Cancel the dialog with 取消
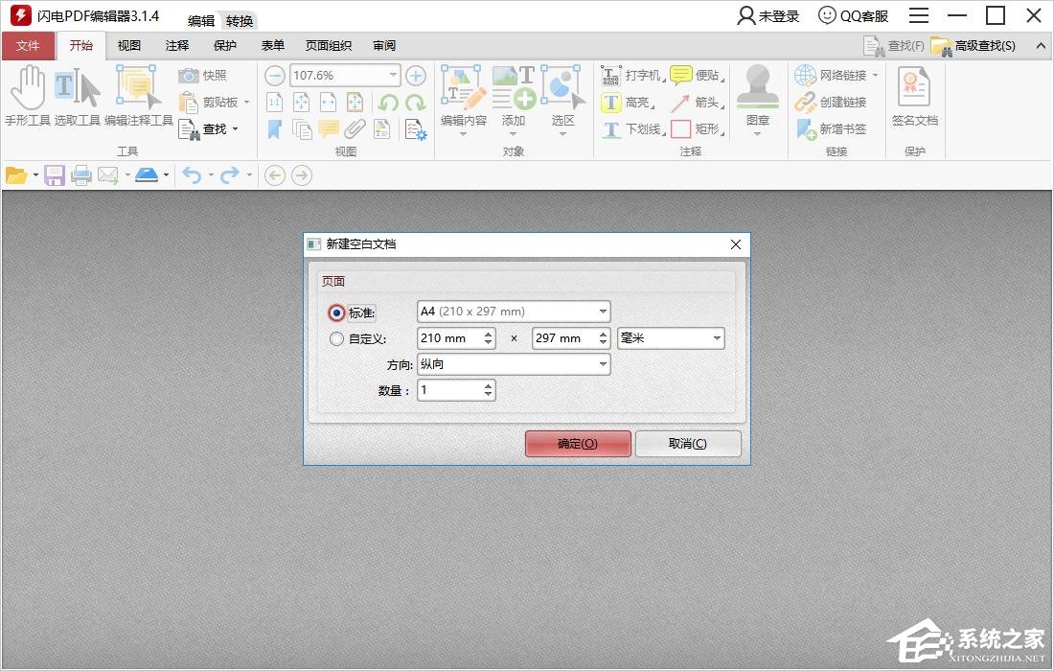 (x=687, y=443)
